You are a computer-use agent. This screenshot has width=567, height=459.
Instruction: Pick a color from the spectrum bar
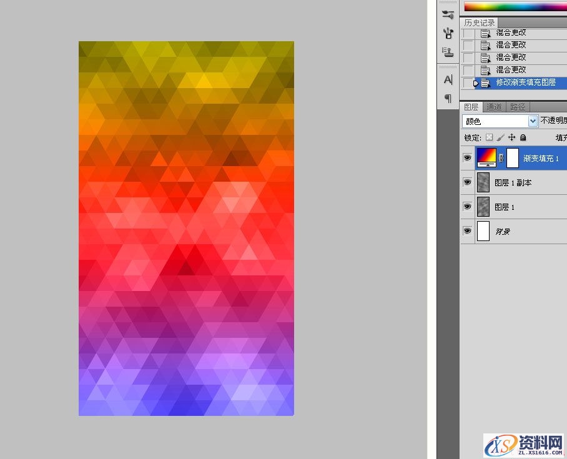click(512, 7)
